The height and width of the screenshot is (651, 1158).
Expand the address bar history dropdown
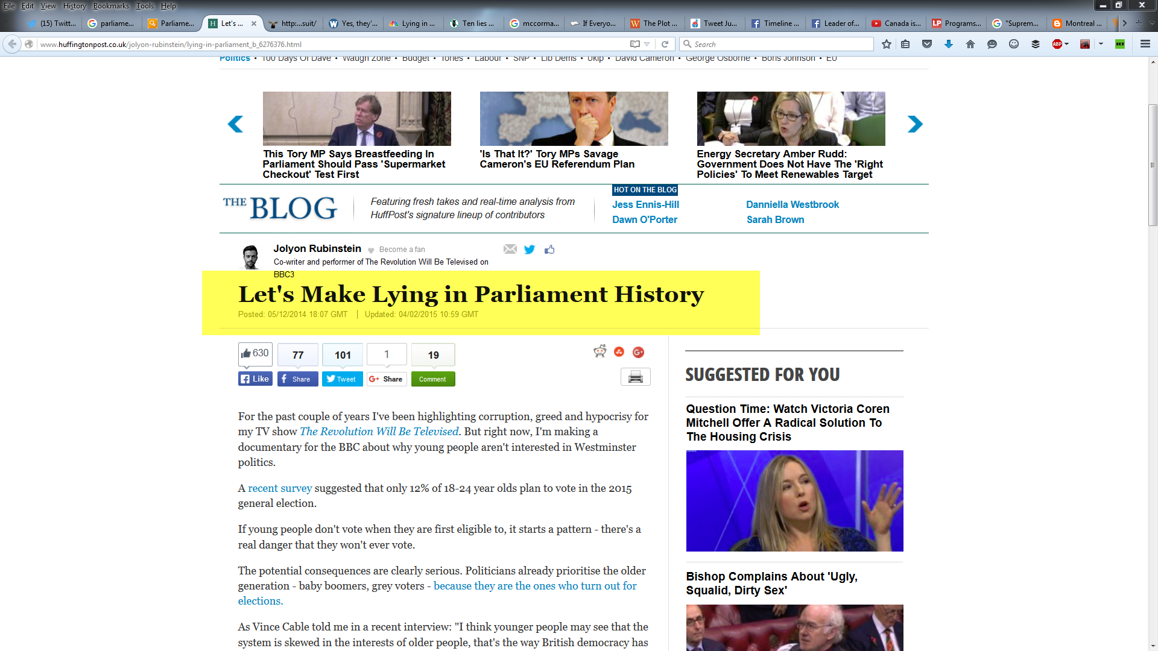647,44
